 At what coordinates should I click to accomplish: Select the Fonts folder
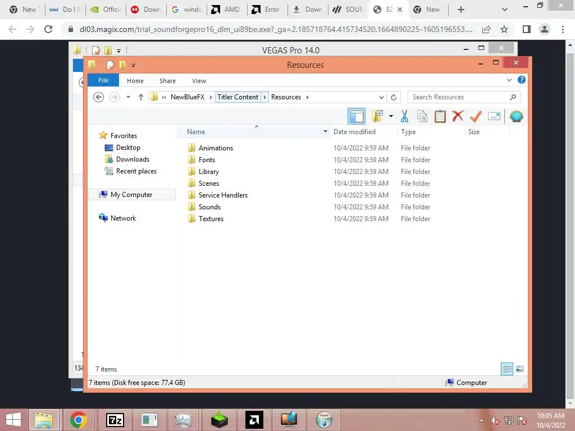coord(207,160)
